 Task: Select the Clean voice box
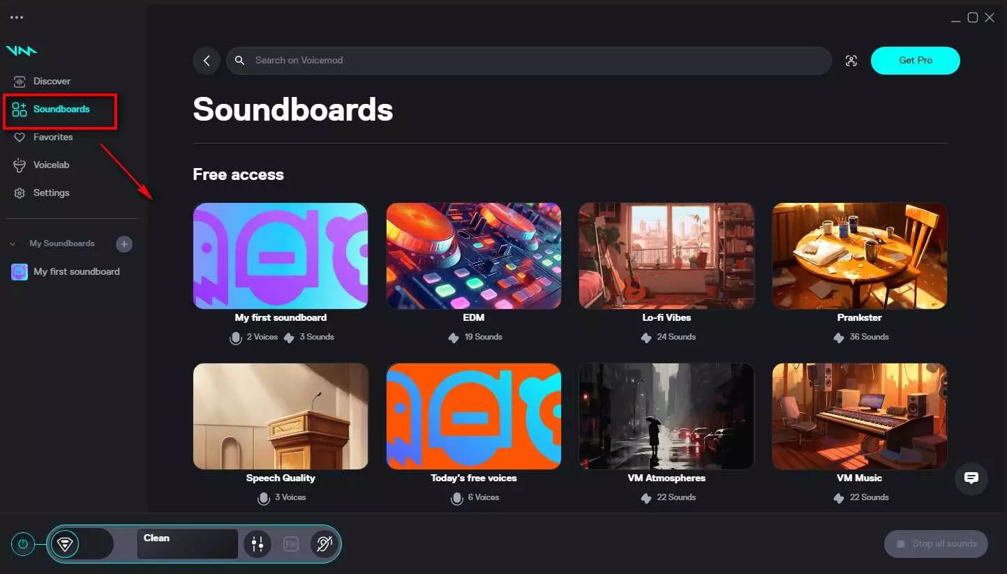[188, 544]
